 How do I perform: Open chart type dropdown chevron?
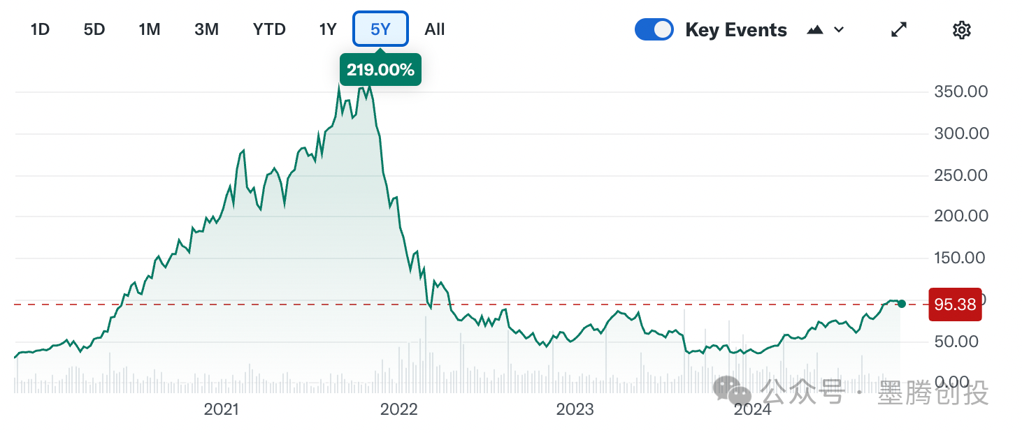coord(839,30)
